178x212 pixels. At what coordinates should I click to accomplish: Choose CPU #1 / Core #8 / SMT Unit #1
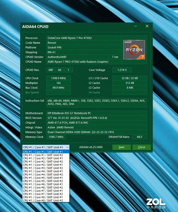(x=46, y=197)
